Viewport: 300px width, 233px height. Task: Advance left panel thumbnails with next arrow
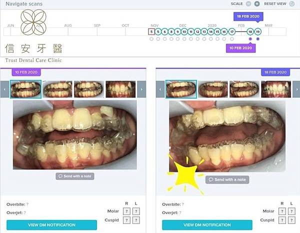[x=141, y=89]
